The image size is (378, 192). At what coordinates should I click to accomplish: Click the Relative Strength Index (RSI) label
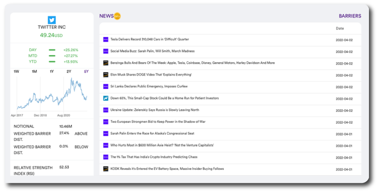coord(33,170)
